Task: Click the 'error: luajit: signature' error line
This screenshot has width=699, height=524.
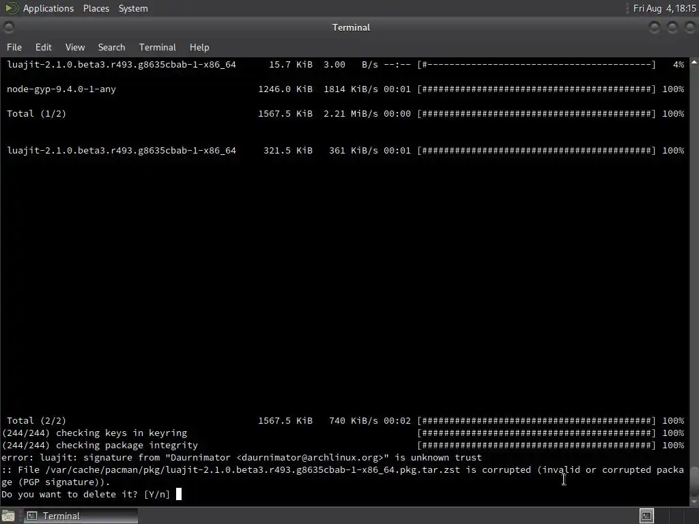Action: [242, 458]
